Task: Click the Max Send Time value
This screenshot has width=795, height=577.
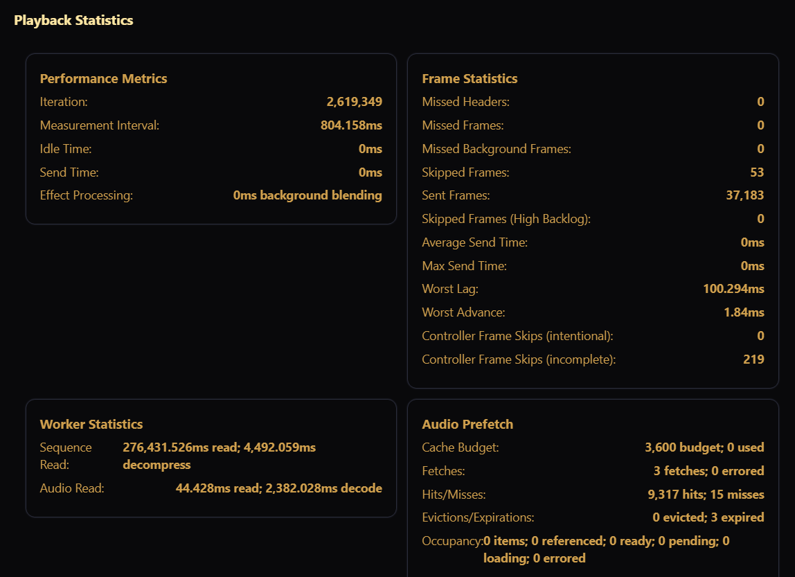Action: [x=752, y=266]
